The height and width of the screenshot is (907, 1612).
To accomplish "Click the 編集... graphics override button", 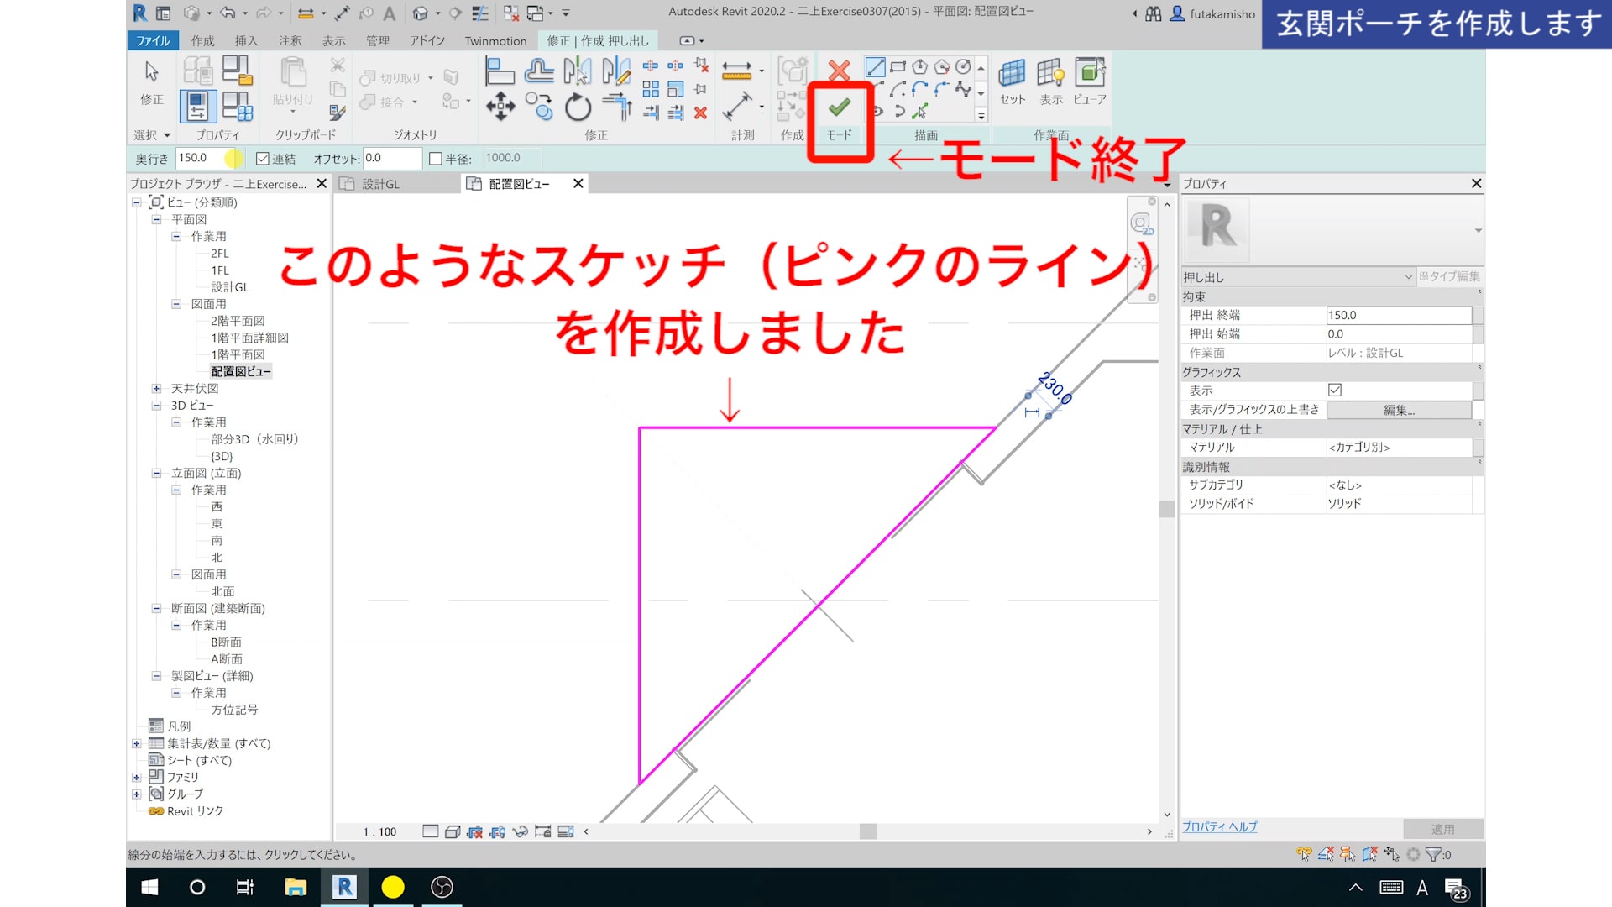I will click(1399, 410).
